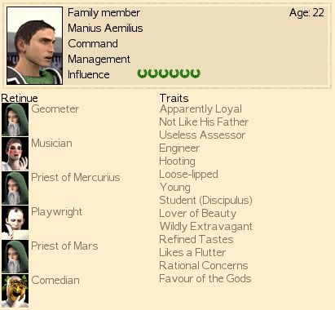Select the Comedian mask portrait icon

point(15,290)
